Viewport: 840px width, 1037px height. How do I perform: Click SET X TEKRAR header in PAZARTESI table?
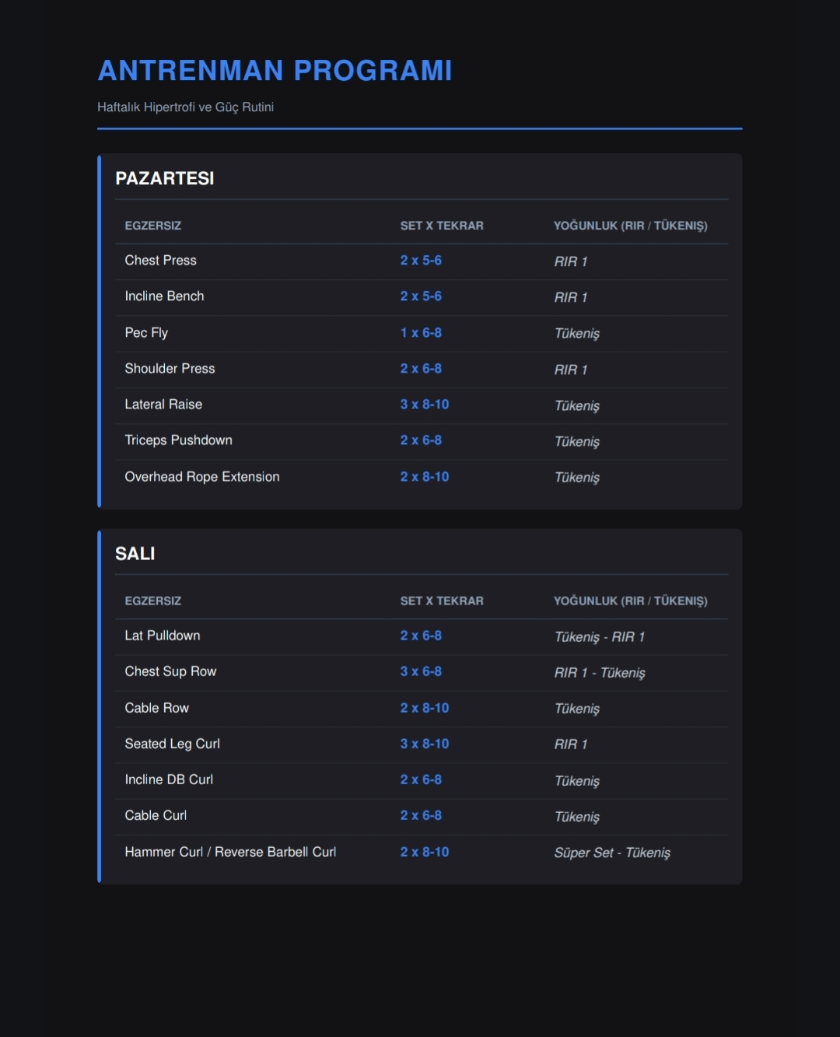tap(442, 226)
